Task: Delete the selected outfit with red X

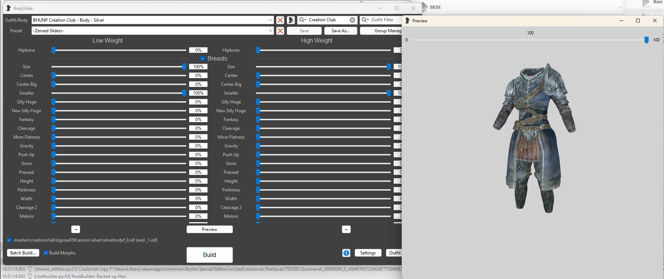Action: pos(280,20)
